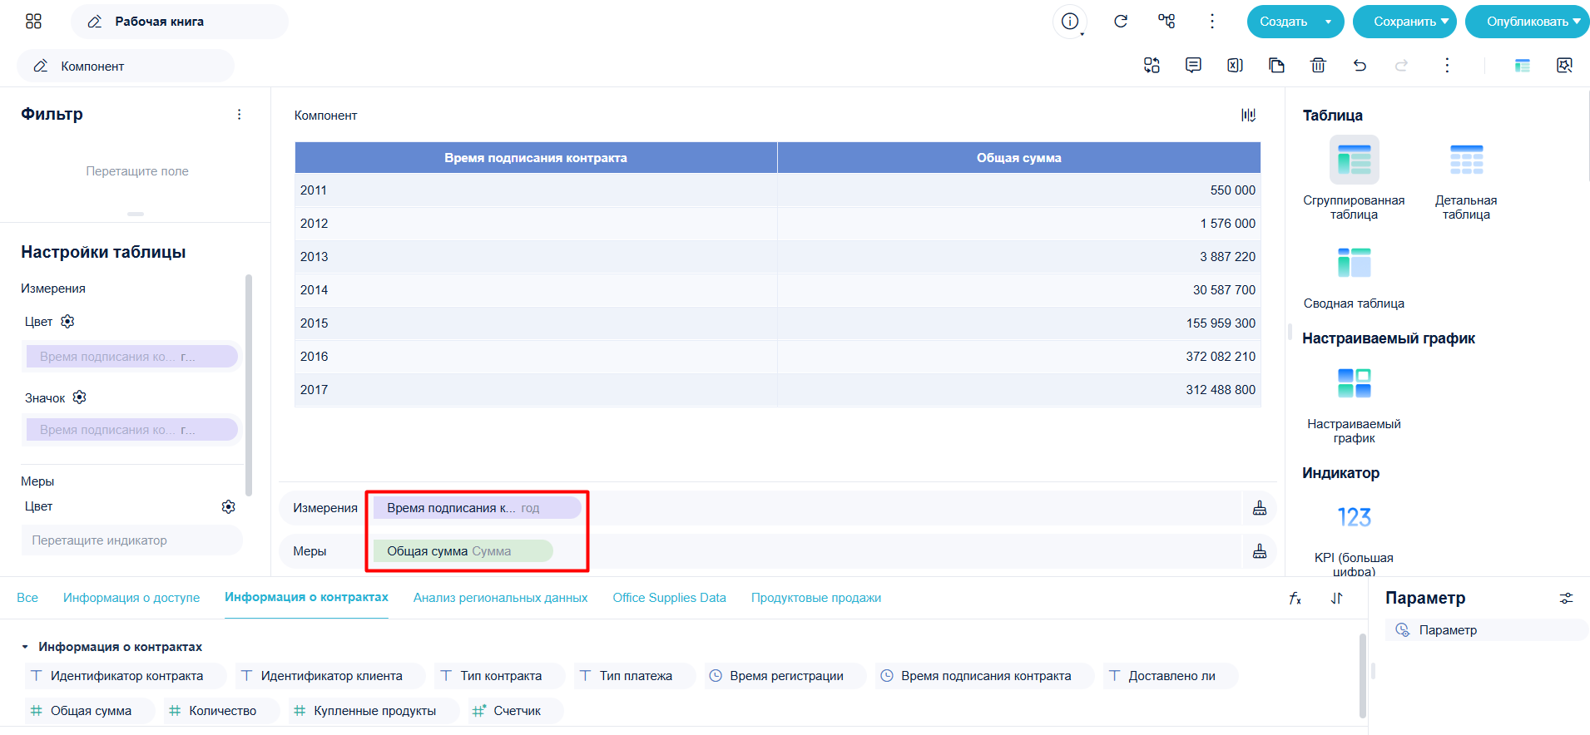Click the Опубликовать button
This screenshot has height=735, width=1590.
(1527, 22)
